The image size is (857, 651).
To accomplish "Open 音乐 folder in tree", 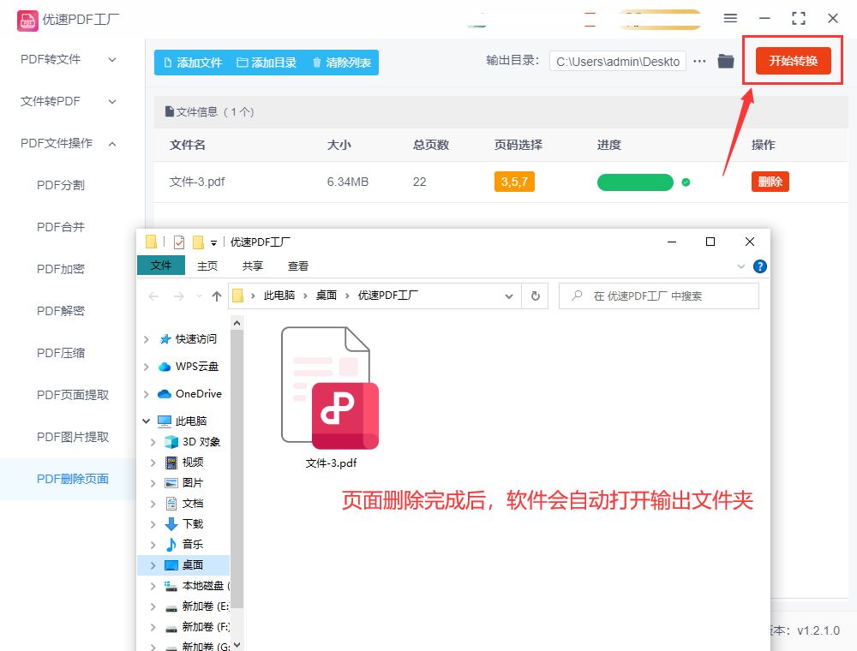I will coord(192,545).
